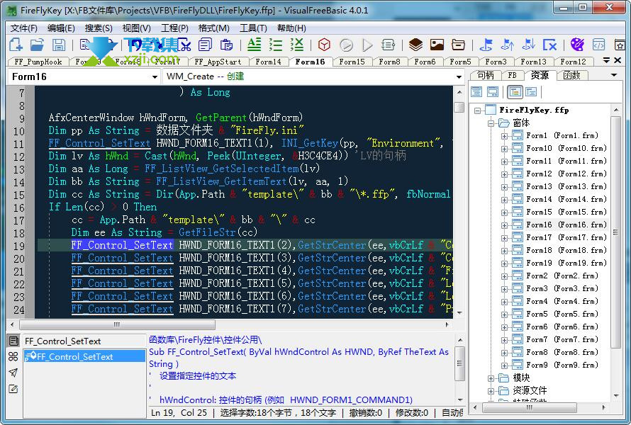This screenshot has height=425, width=631.
Task: Click the resource tree vertical scrollbar thumb
Action: [615, 232]
